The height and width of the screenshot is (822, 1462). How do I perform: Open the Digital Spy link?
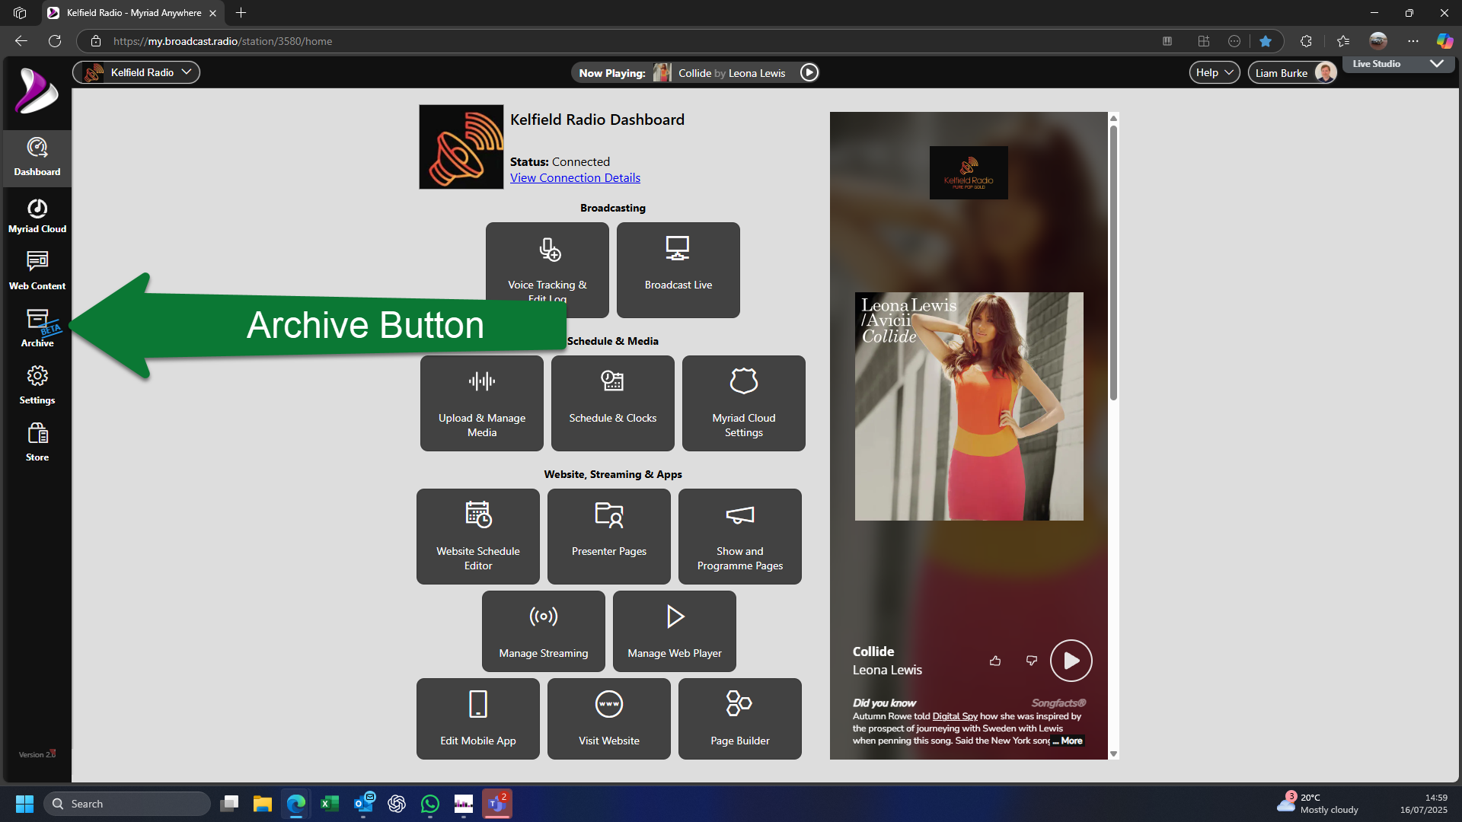[x=955, y=716]
